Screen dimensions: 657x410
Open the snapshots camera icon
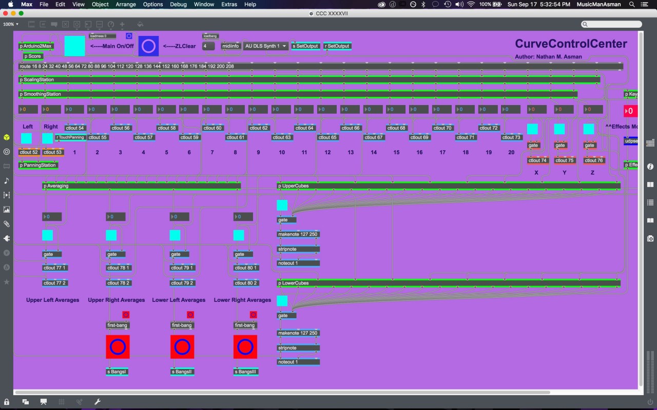pyautogui.click(x=650, y=238)
